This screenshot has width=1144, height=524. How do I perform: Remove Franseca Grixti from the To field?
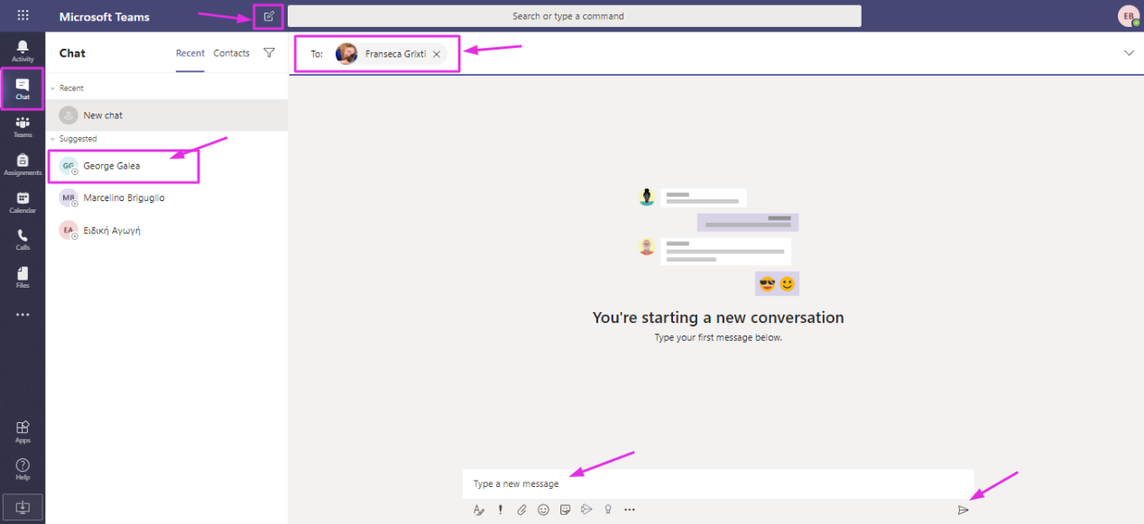click(437, 54)
